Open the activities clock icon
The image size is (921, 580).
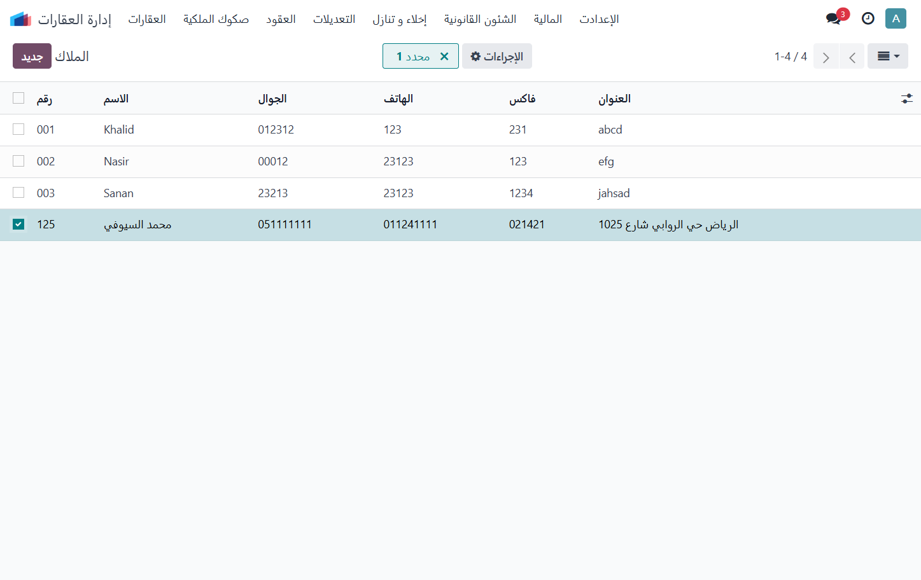(x=868, y=19)
